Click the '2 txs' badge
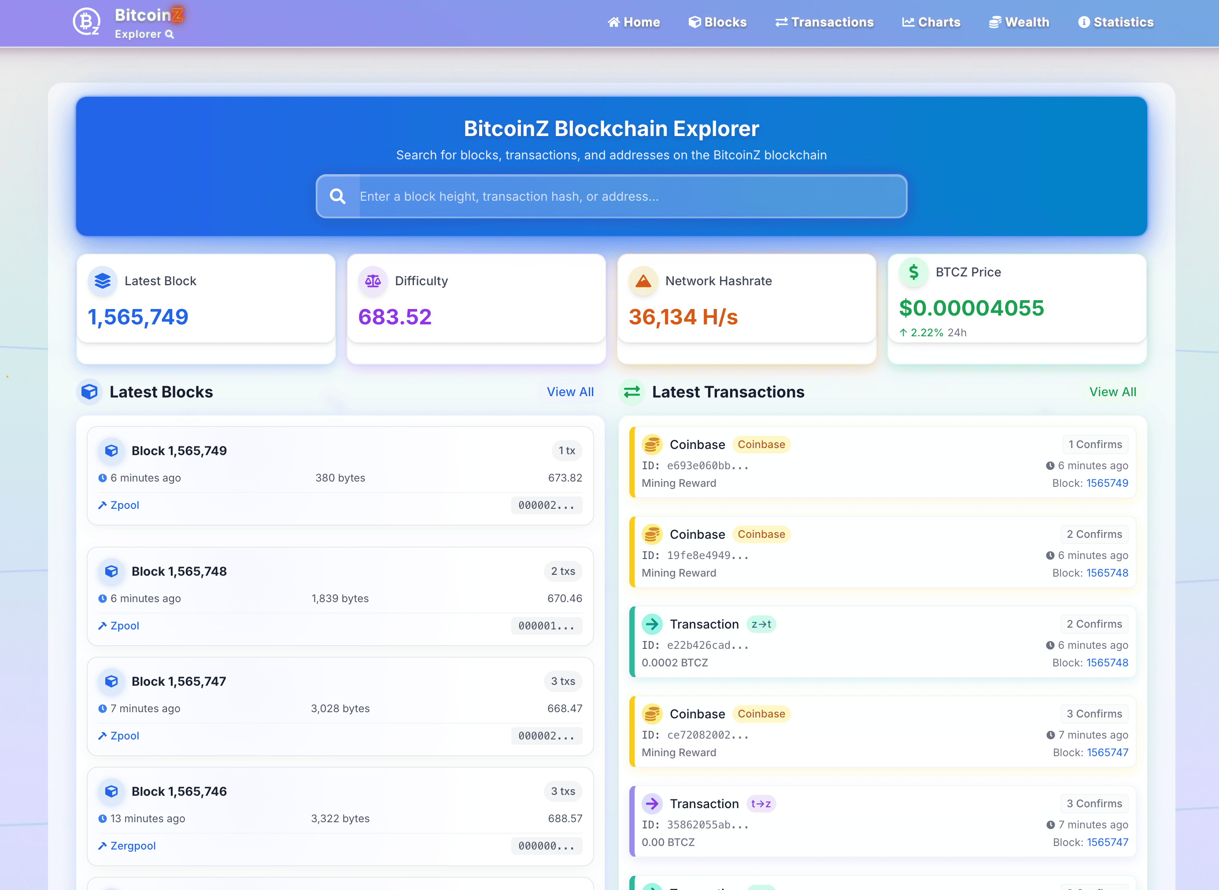1219x890 pixels. click(x=563, y=571)
